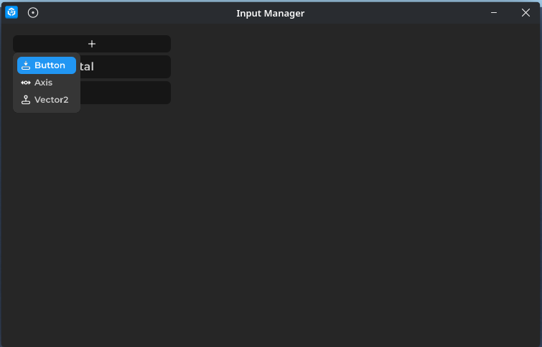Click the circular pin icon in title bar

pos(33,13)
